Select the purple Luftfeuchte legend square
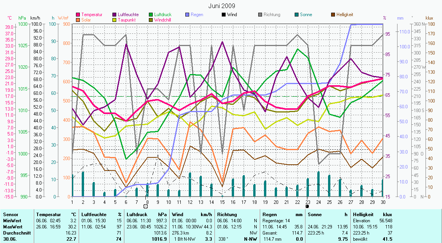Image resolution: width=442 pixels, height=243 pixels. click(x=115, y=15)
